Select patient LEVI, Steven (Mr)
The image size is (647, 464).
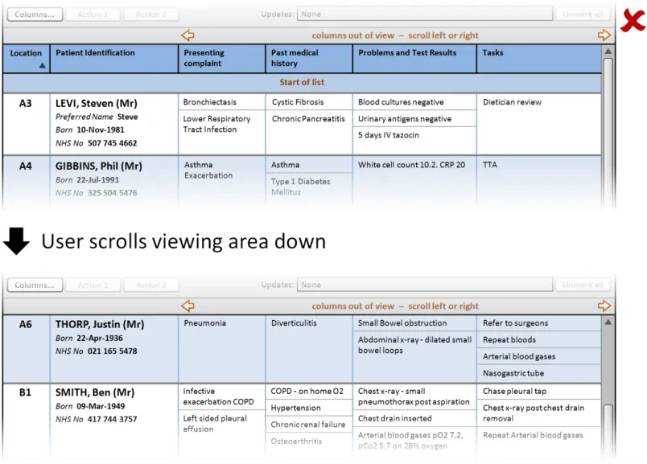pos(97,103)
